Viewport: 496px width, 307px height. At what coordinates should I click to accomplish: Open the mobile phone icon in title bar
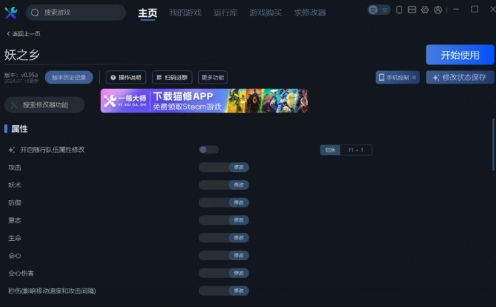coord(399,10)
